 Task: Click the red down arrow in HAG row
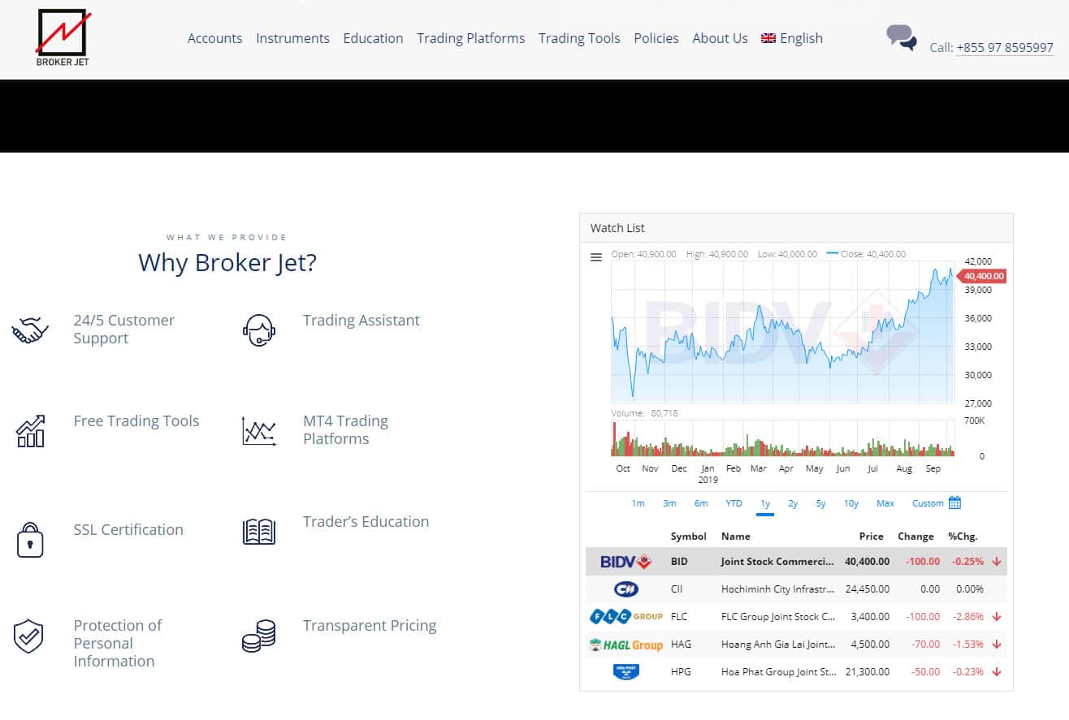tap(997, 644)
